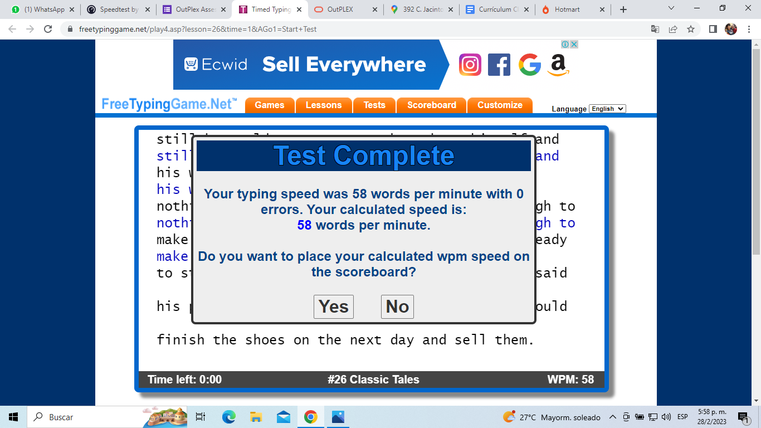
Task: Close the ad with the X icon
Action: pos(574,44)
